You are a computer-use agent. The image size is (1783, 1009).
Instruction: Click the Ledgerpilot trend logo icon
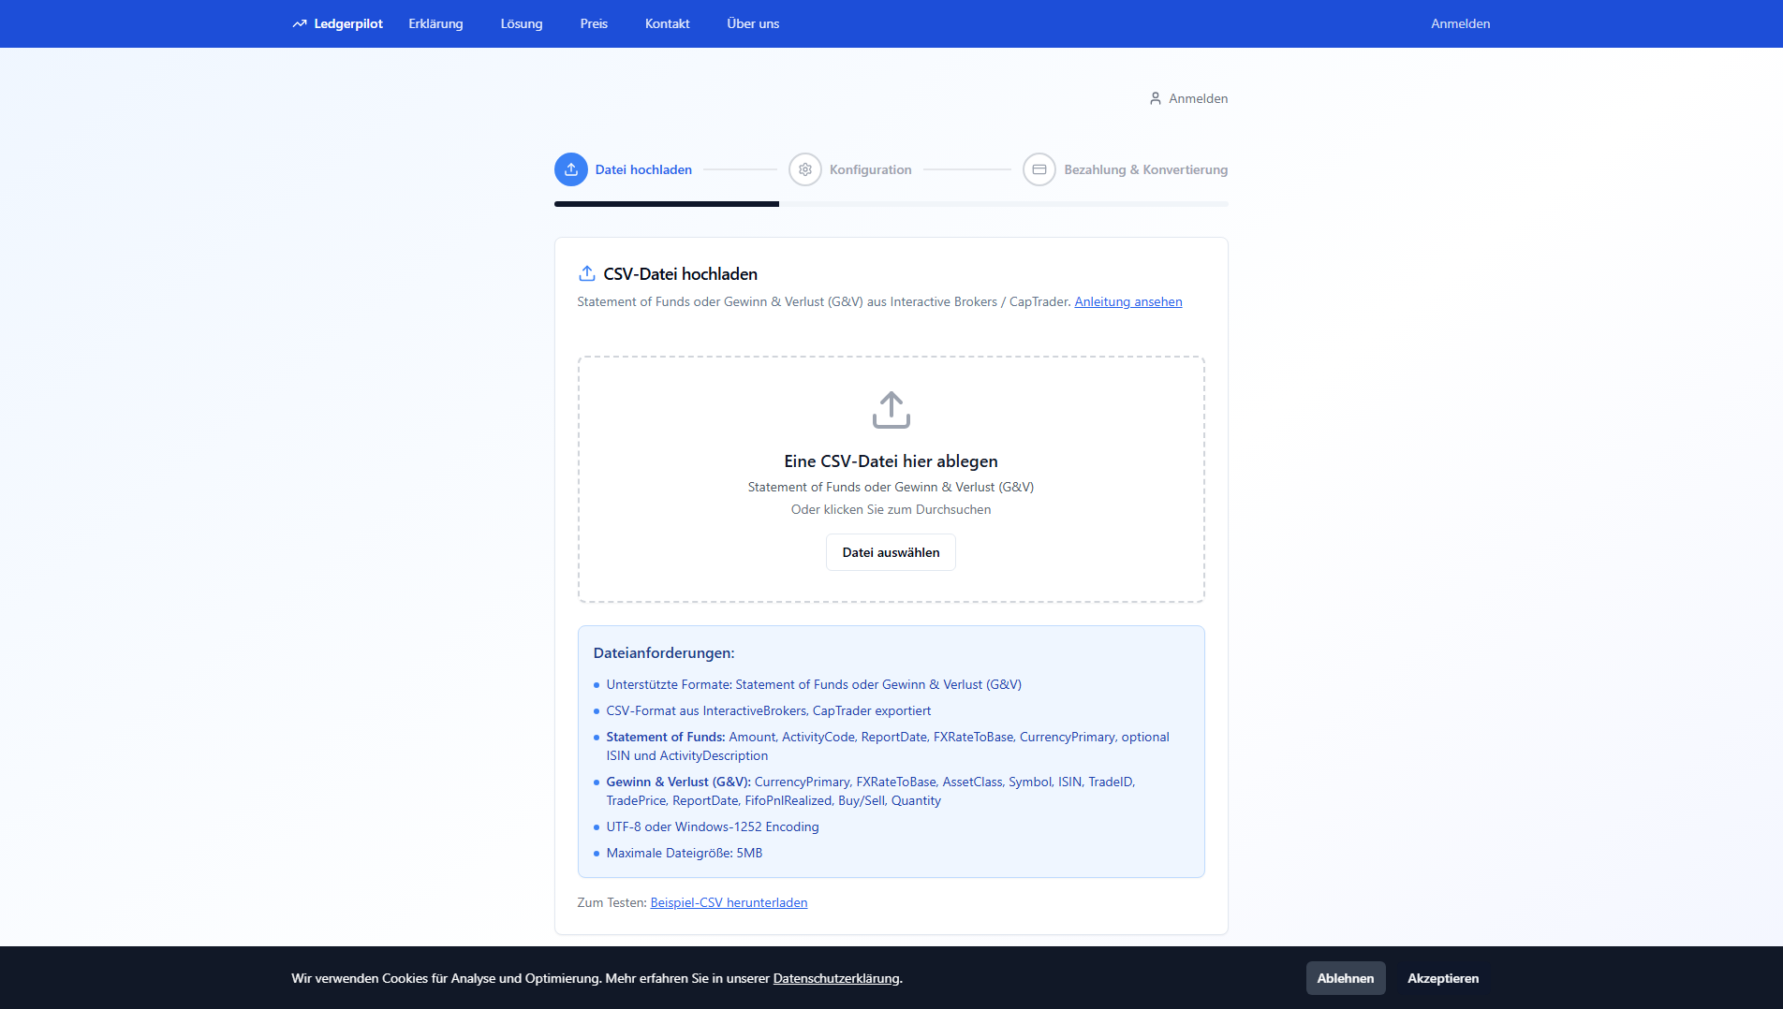(x=300, y=23)
